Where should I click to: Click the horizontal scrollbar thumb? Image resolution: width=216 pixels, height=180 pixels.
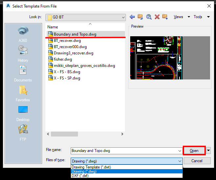pyautogui.click(x=64, y=134)
